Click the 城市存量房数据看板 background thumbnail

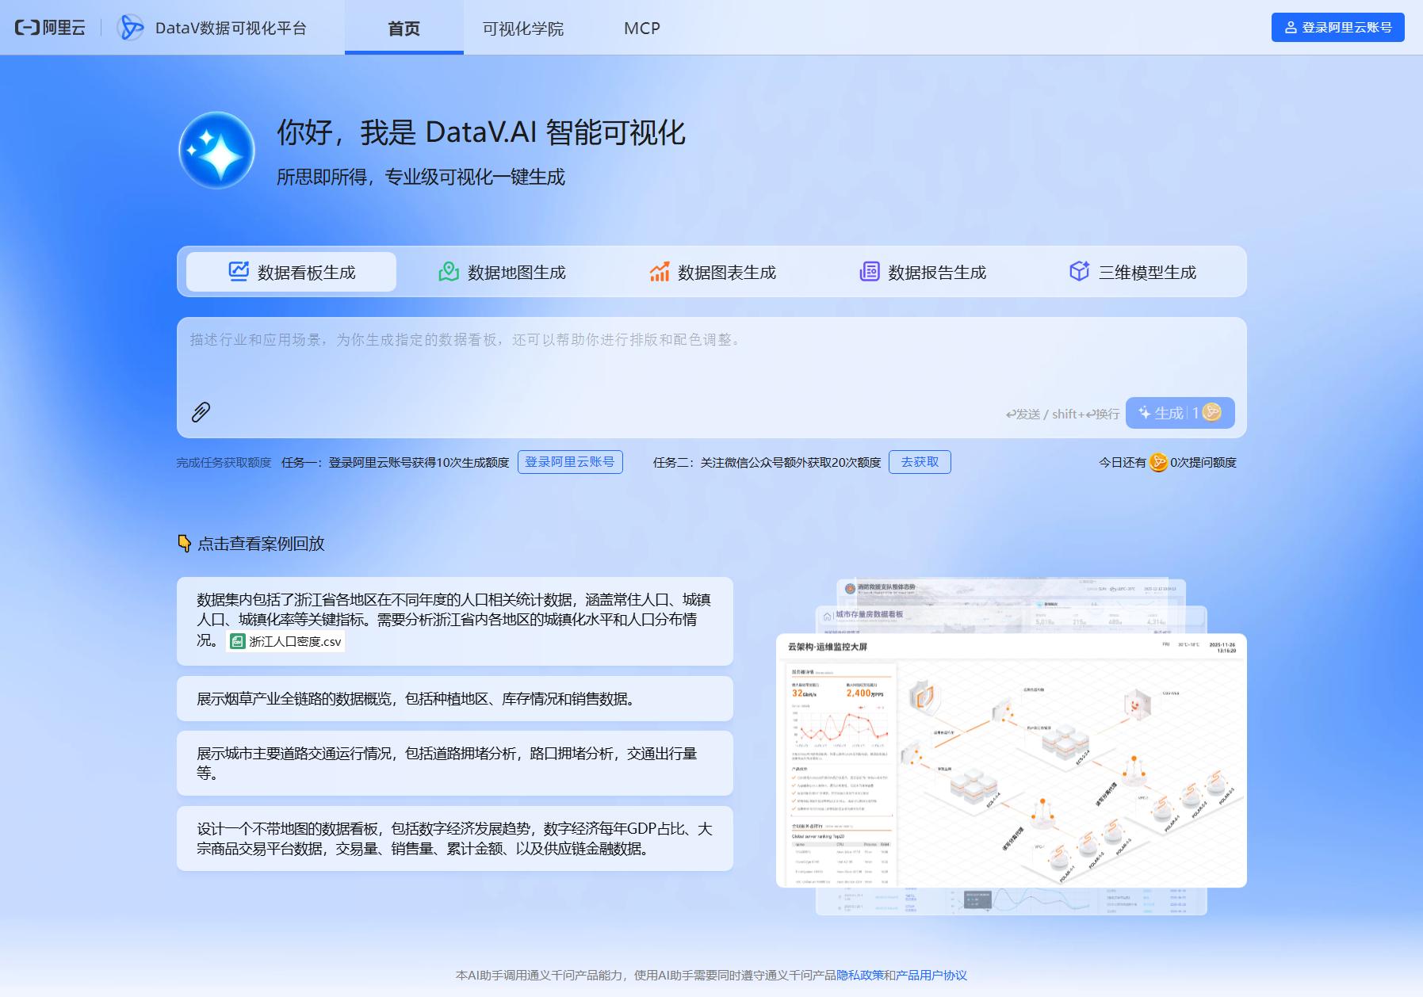pos(1011,619)
